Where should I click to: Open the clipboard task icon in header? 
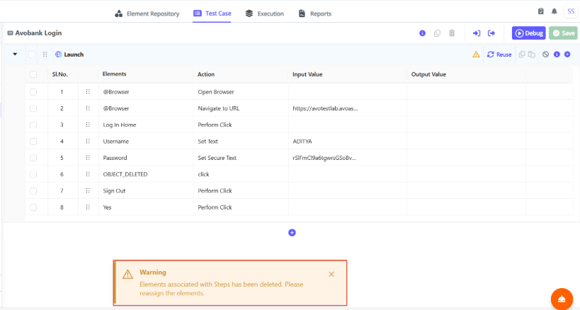click(541, 12)
